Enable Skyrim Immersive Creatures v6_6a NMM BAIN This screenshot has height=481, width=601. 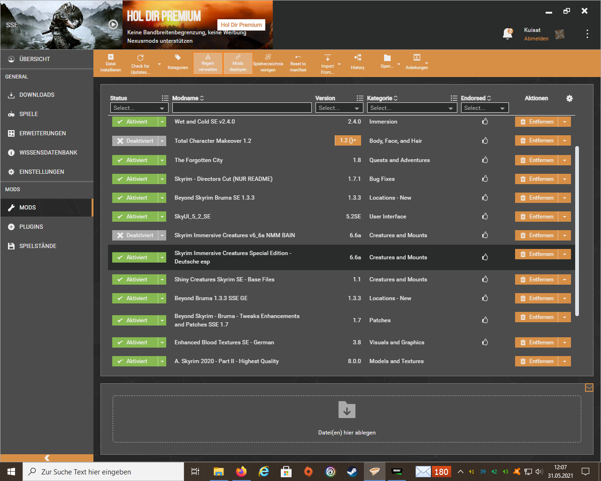point(135,235)
